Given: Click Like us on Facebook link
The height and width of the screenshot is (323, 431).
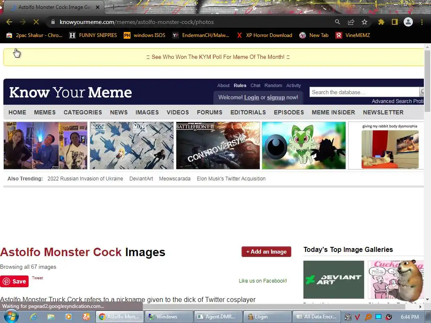Looking at the screenshot, I should (x=263, y=281).
